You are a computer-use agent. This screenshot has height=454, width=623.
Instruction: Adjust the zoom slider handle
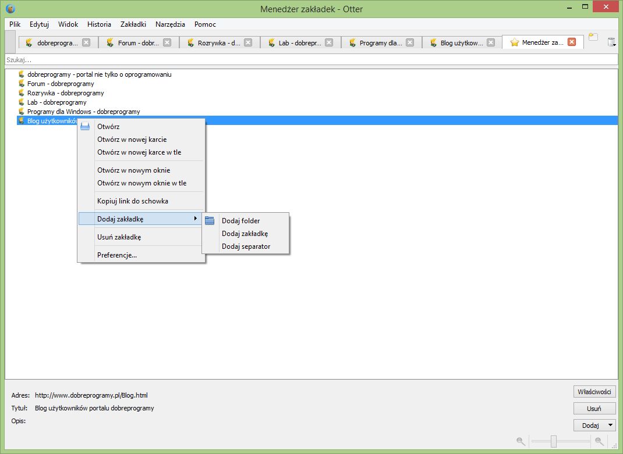click(554, 441)
